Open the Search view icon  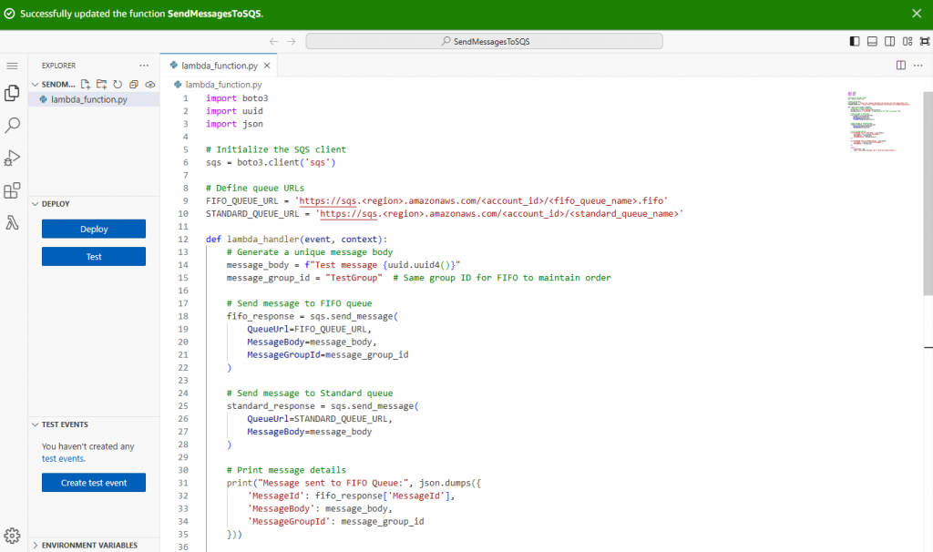pos(12,125)
